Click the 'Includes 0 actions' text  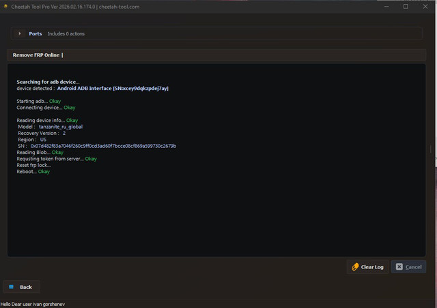66,33
